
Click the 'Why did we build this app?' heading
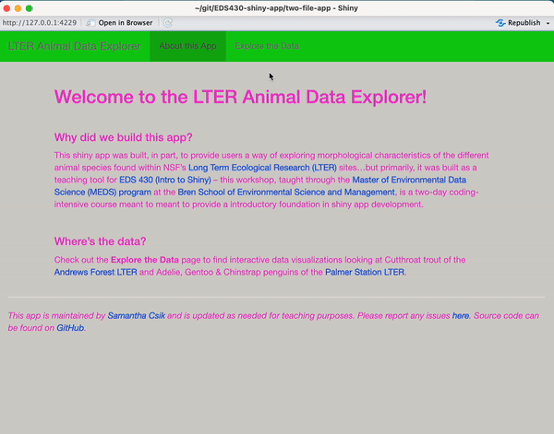point(124,137)
